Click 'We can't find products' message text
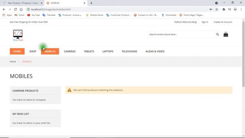The image size is (245, 138). click(x=98, y=90)
